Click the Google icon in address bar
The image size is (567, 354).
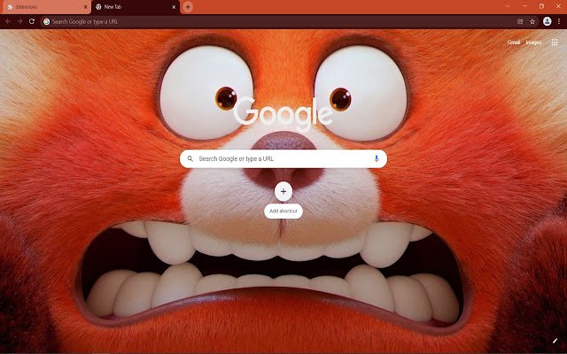47,21
